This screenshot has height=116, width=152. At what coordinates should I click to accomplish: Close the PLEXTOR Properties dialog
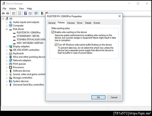coord(120,16)
